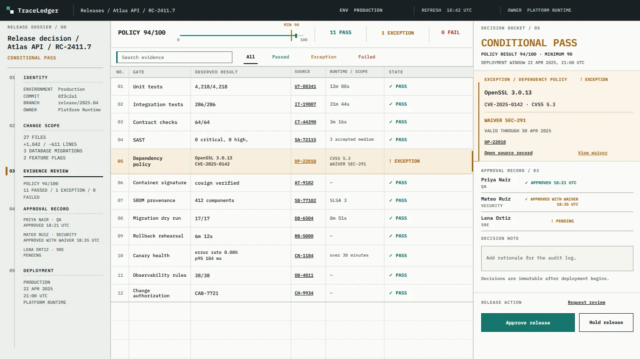640x359 pixels.
Task: Open source link RB-5088
Action: pyautogui.click(x=304, y=236)
